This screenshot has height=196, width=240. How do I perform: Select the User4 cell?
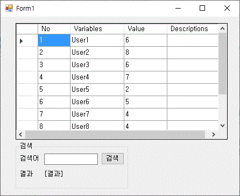[x=97, y=77]
